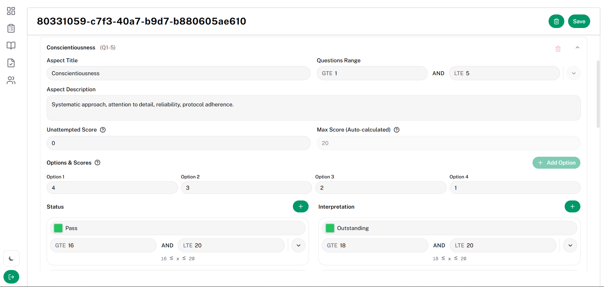Open the file check icon in sidebar

coord(11,63)
